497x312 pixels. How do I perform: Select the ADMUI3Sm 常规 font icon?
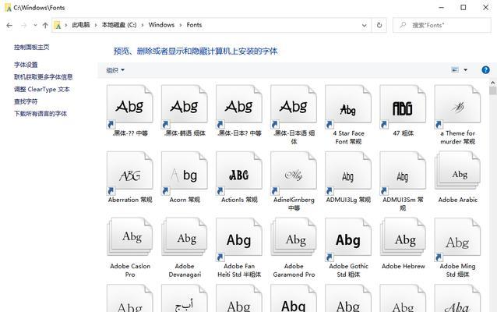point(403,173)
